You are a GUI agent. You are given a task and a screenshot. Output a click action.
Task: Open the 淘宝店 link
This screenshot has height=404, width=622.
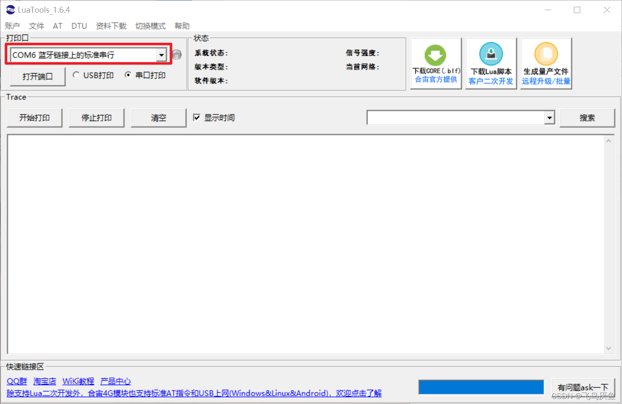pyautogui.click(x=45, y=381)
